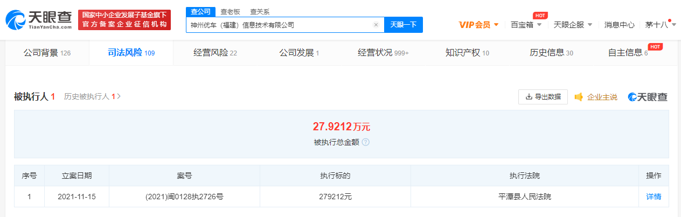Click the court name 平潭县人民法院
The height and width of the screenshot is (217, 681).
click(525, 197)
